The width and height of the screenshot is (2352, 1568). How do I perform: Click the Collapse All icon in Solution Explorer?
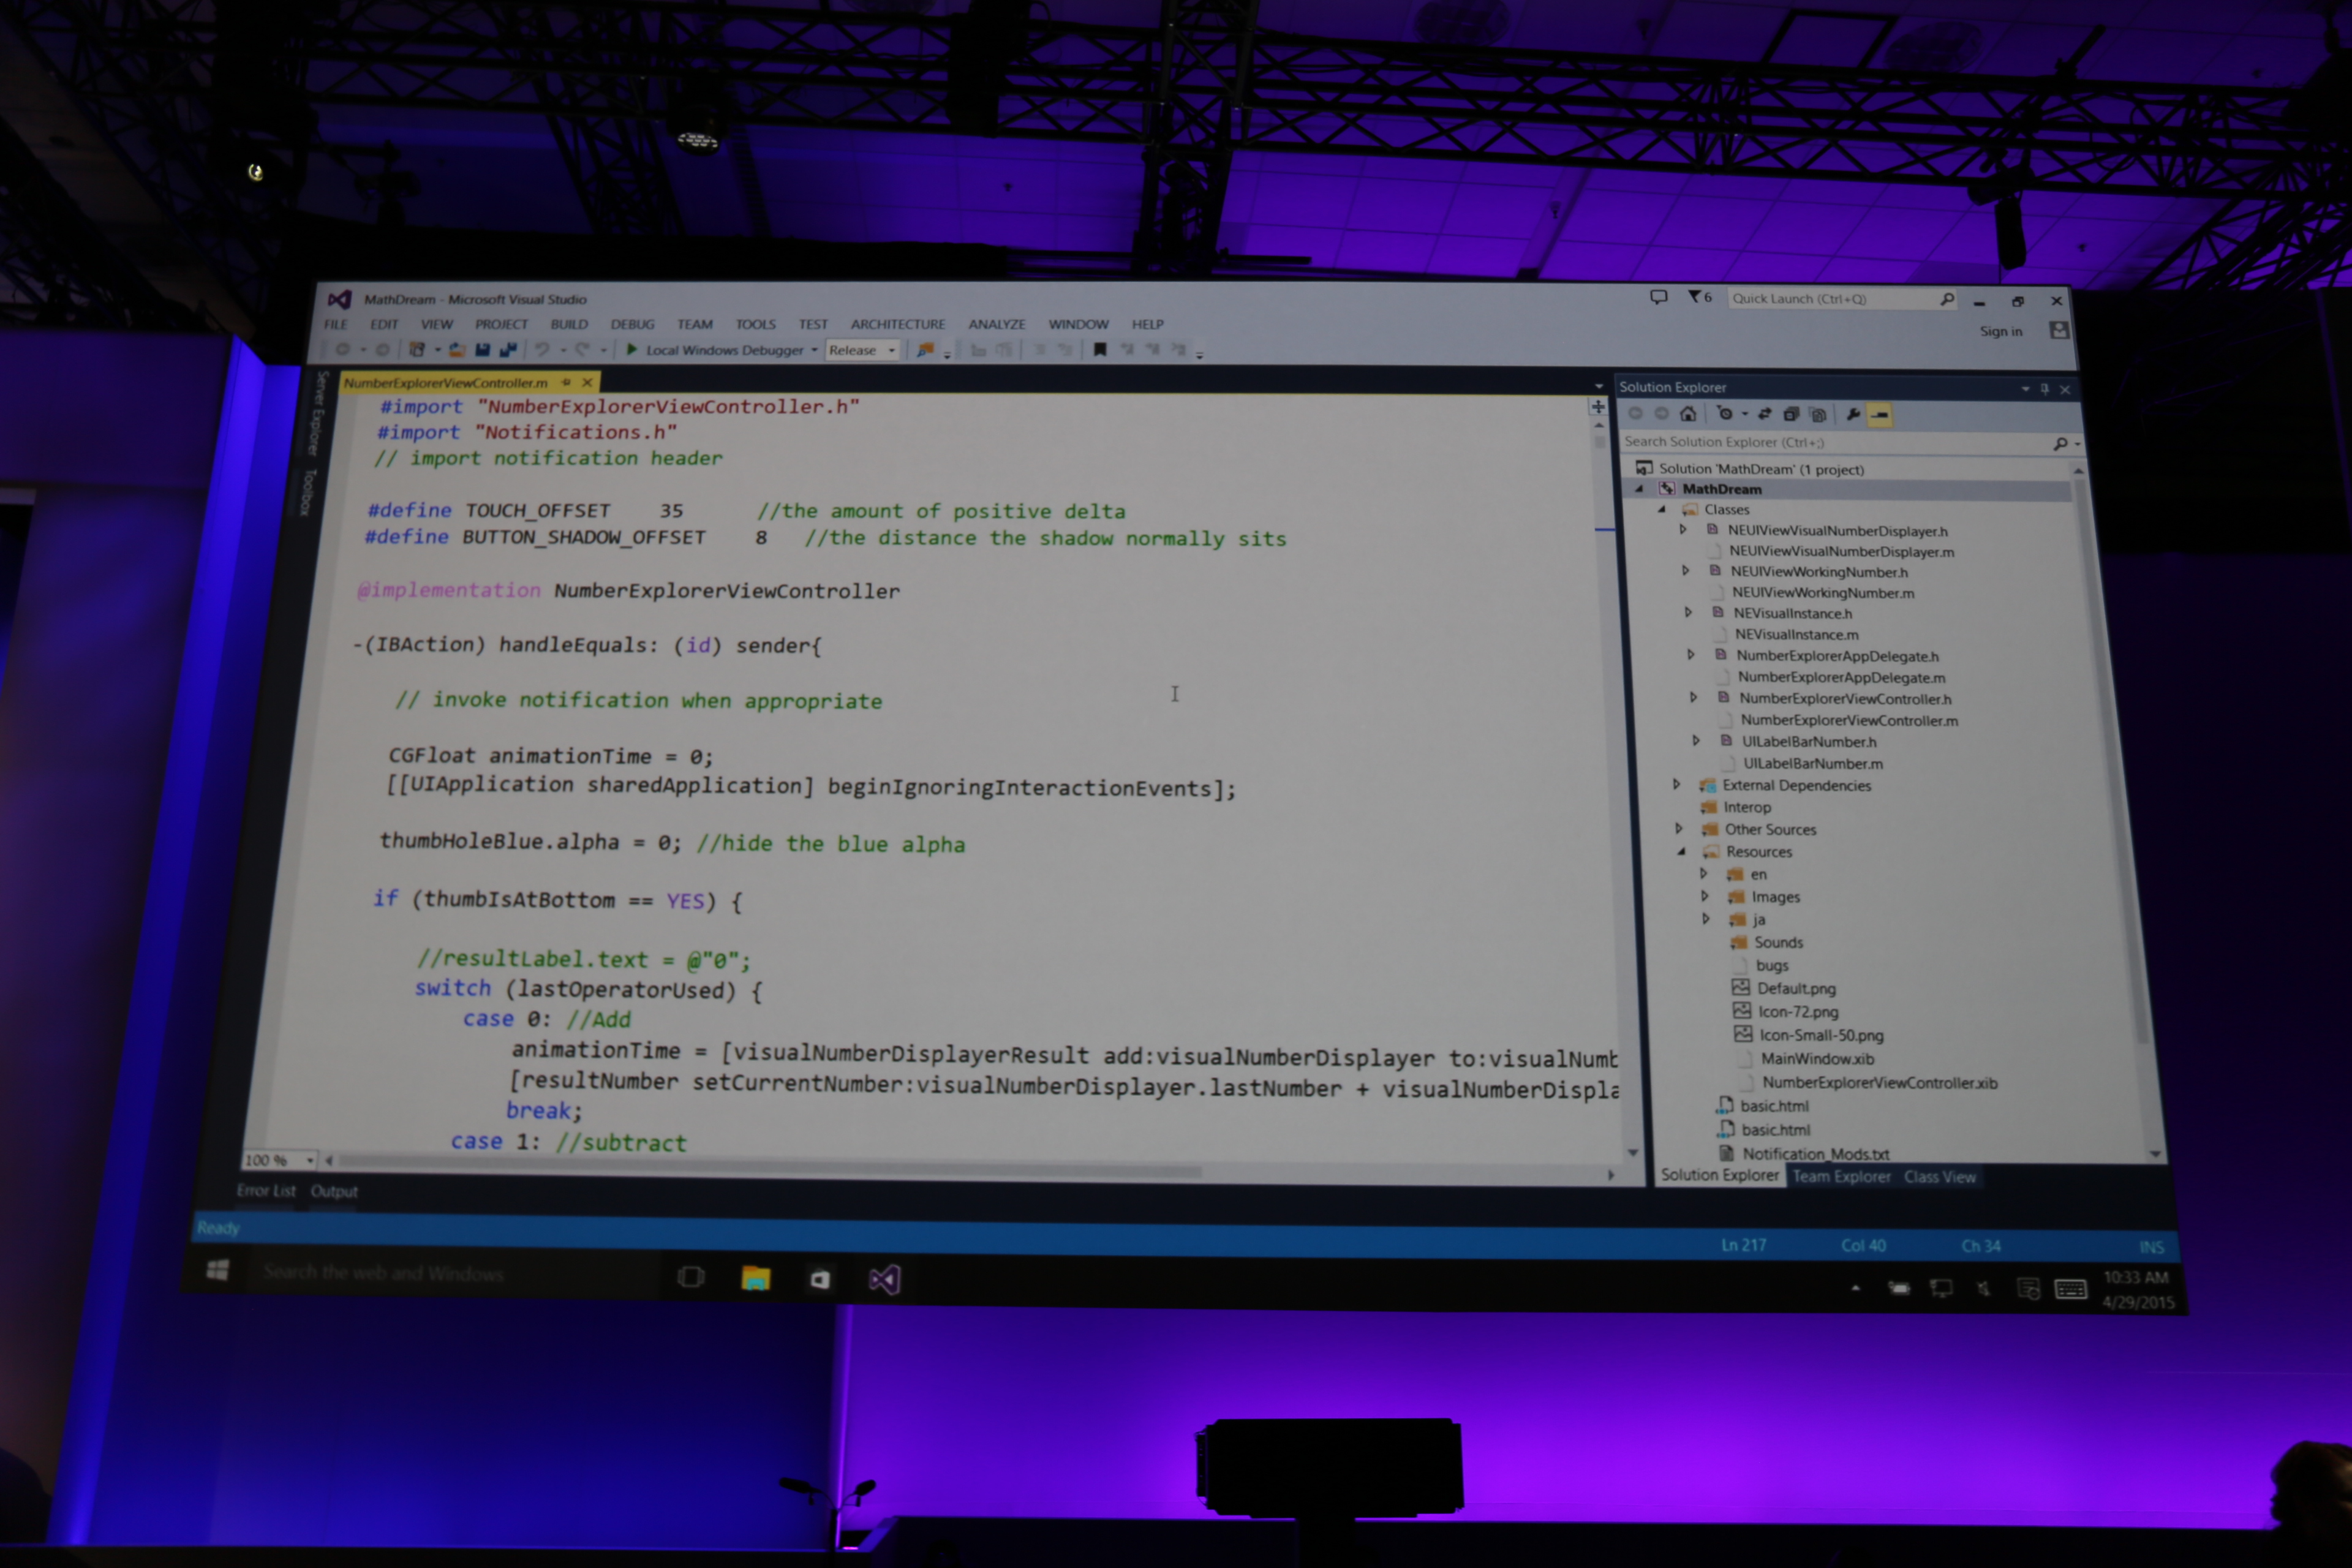[1791, 414]
